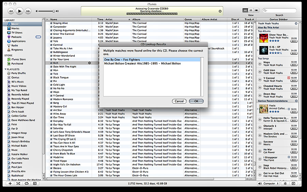Viewport: 307px width, 192px height.
Task: Skip to previous track button
Action: 11,11
